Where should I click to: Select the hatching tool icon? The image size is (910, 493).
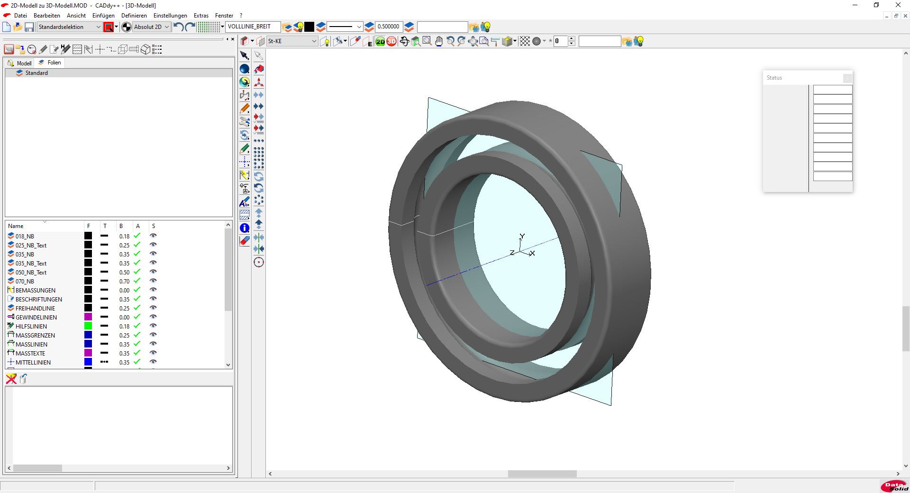coord(245,215)
